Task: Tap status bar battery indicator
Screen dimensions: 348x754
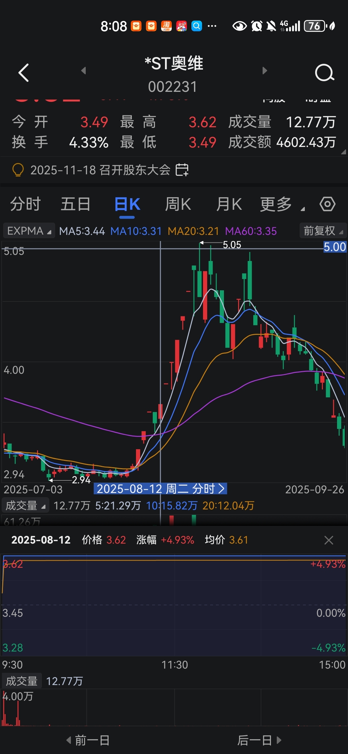Action: 315,26
